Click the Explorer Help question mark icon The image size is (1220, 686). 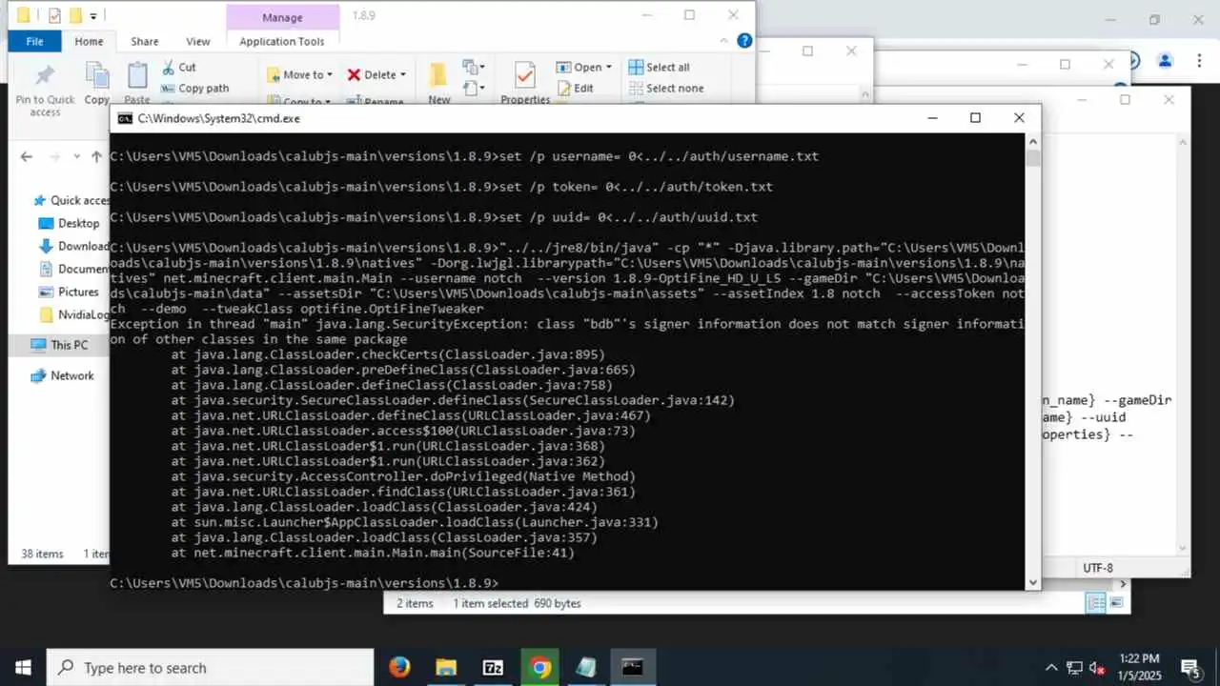coord(745,41)
